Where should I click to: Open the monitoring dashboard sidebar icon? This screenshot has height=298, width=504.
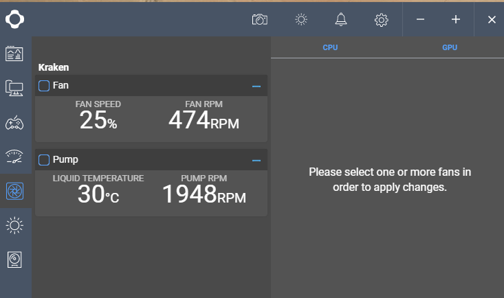click(14, 54)
